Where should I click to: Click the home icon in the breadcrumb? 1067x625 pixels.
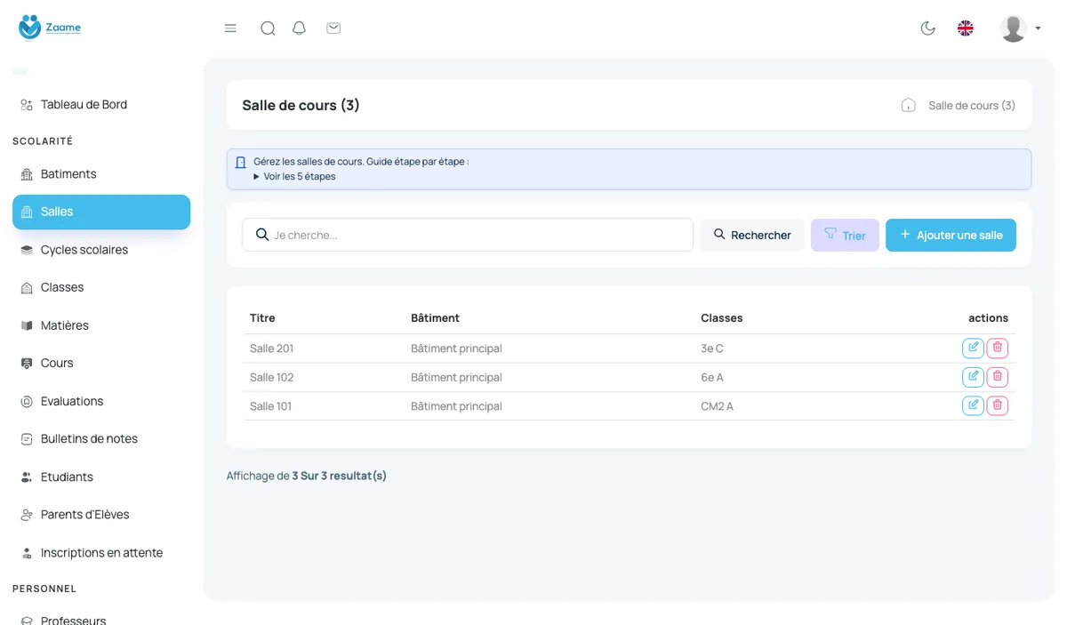coord(909,105)
